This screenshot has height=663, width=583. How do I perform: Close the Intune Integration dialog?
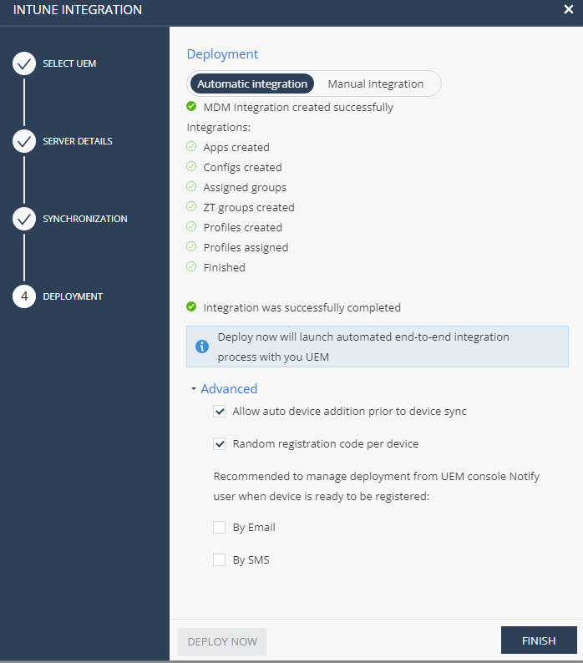(x=569, y=9)
